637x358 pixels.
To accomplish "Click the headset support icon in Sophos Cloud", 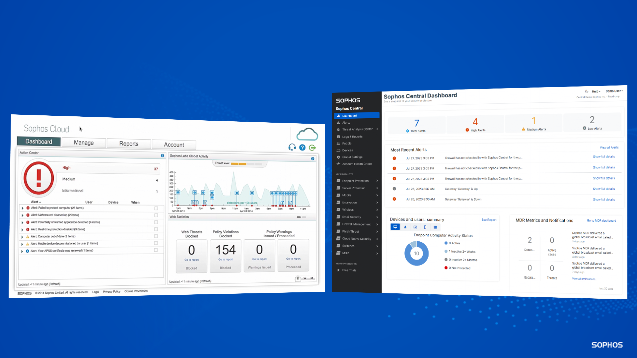I will 292,147.
